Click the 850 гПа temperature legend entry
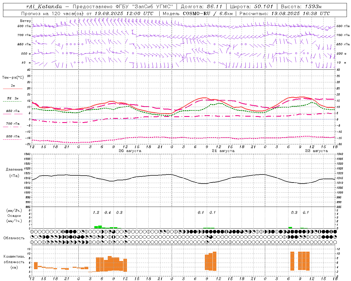 tap(13, 111)
